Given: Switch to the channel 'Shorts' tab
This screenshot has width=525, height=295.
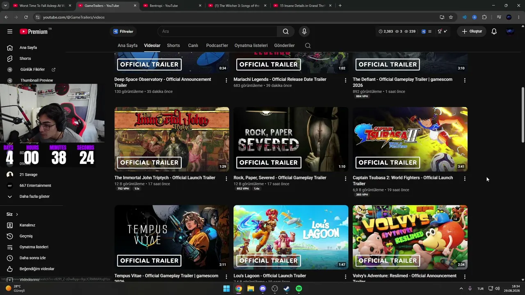Looking at the screenshot, I should pos(173,45).
